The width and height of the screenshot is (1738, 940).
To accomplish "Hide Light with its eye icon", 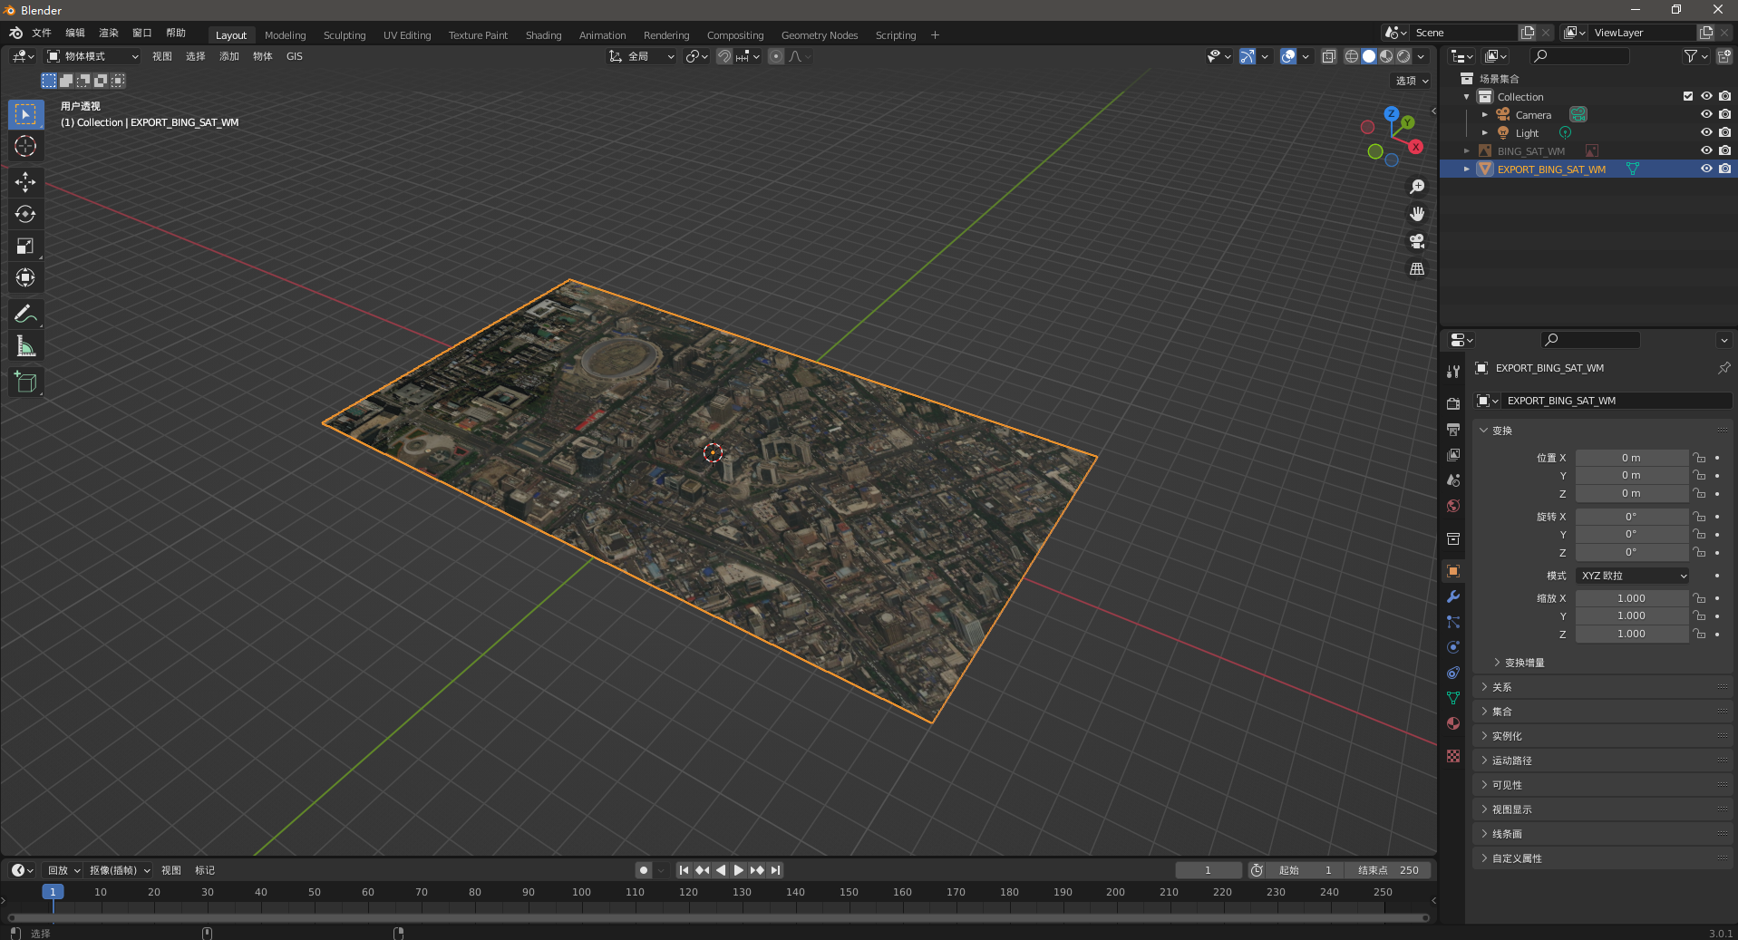I will pyautogui.click(x=1706, y=132).
